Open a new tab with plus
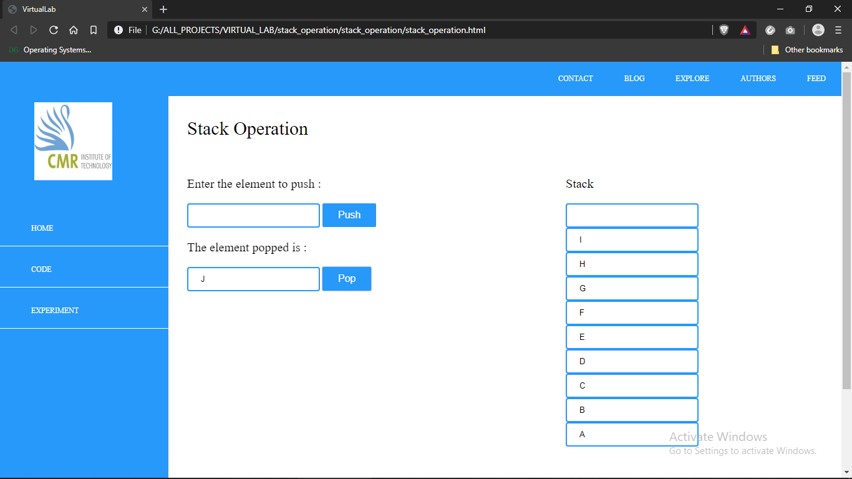This screenshot has width=852, height=479. [x=163, y=9]
